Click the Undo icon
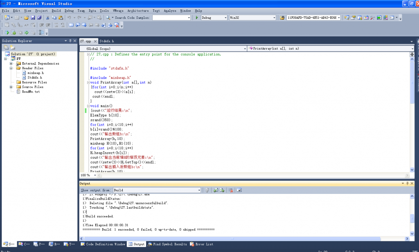 69,18
